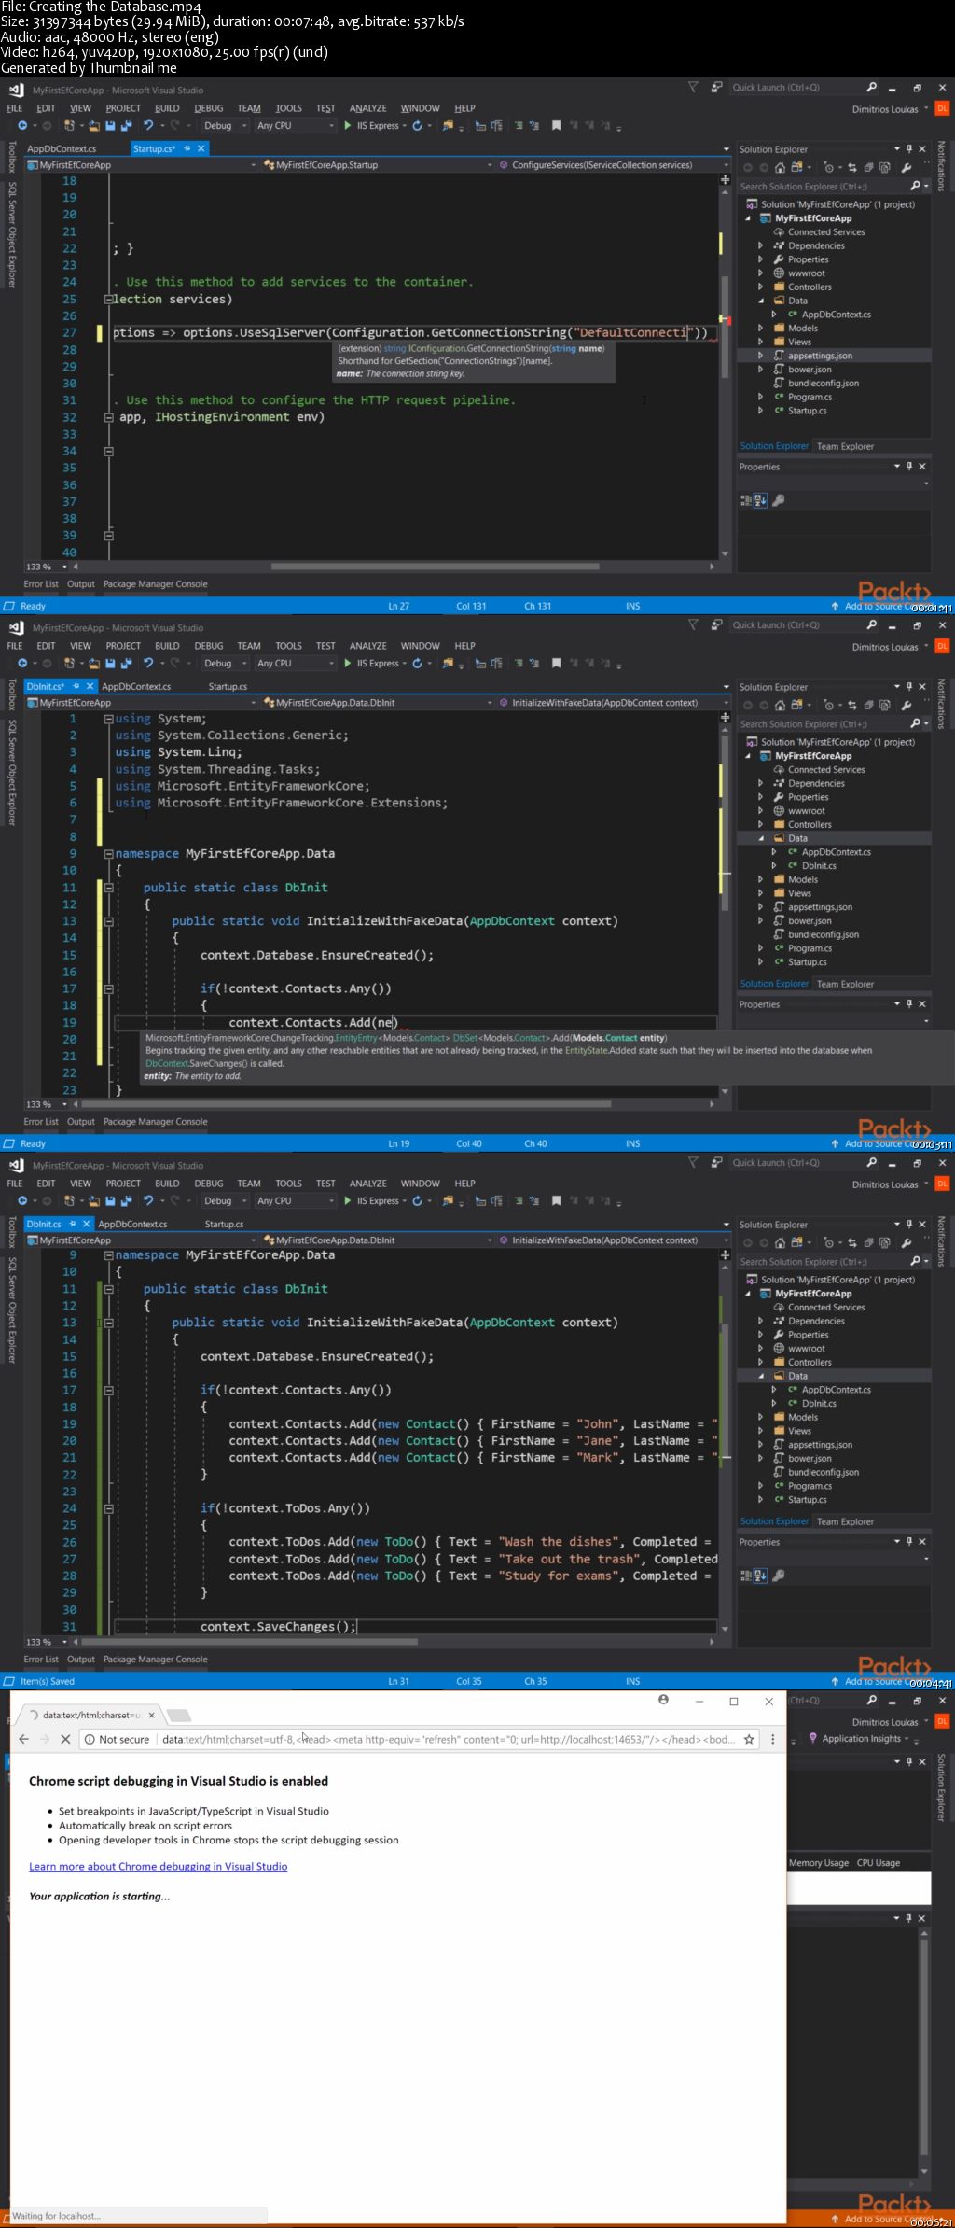
Task: Open the ANALYZE menu in the DbInit.cs* window
Action: pos(367,646)
